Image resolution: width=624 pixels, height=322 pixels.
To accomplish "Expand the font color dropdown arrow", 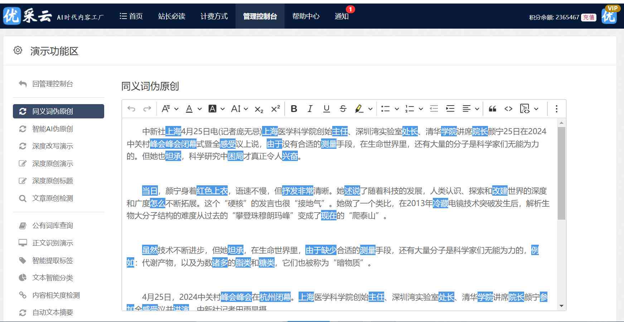I will tap(200, 109).
